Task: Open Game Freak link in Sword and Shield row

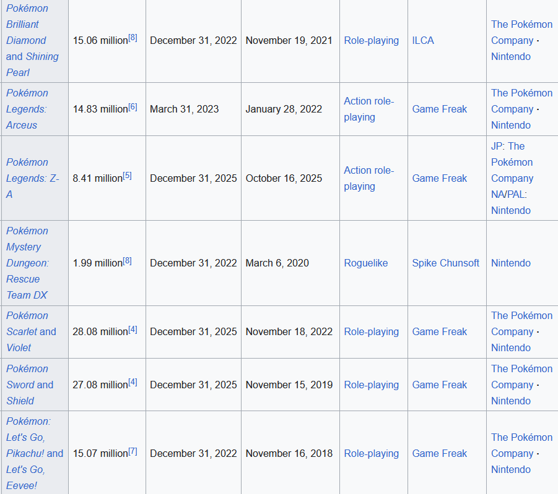Action: point(440,385)
